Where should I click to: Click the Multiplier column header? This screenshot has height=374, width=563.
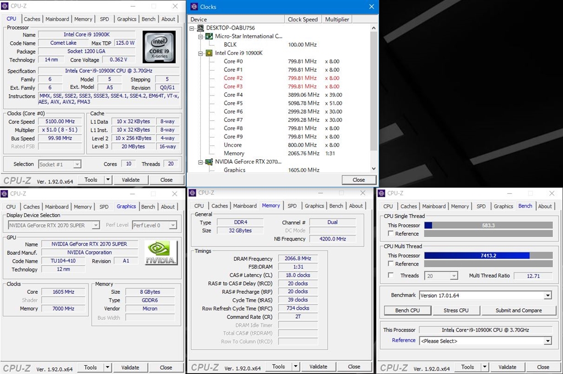coord(337,19)
